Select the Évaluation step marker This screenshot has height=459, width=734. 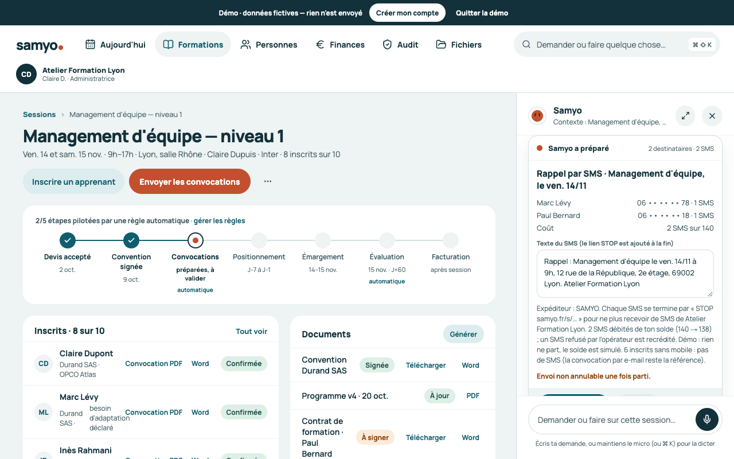pos(387,240)
